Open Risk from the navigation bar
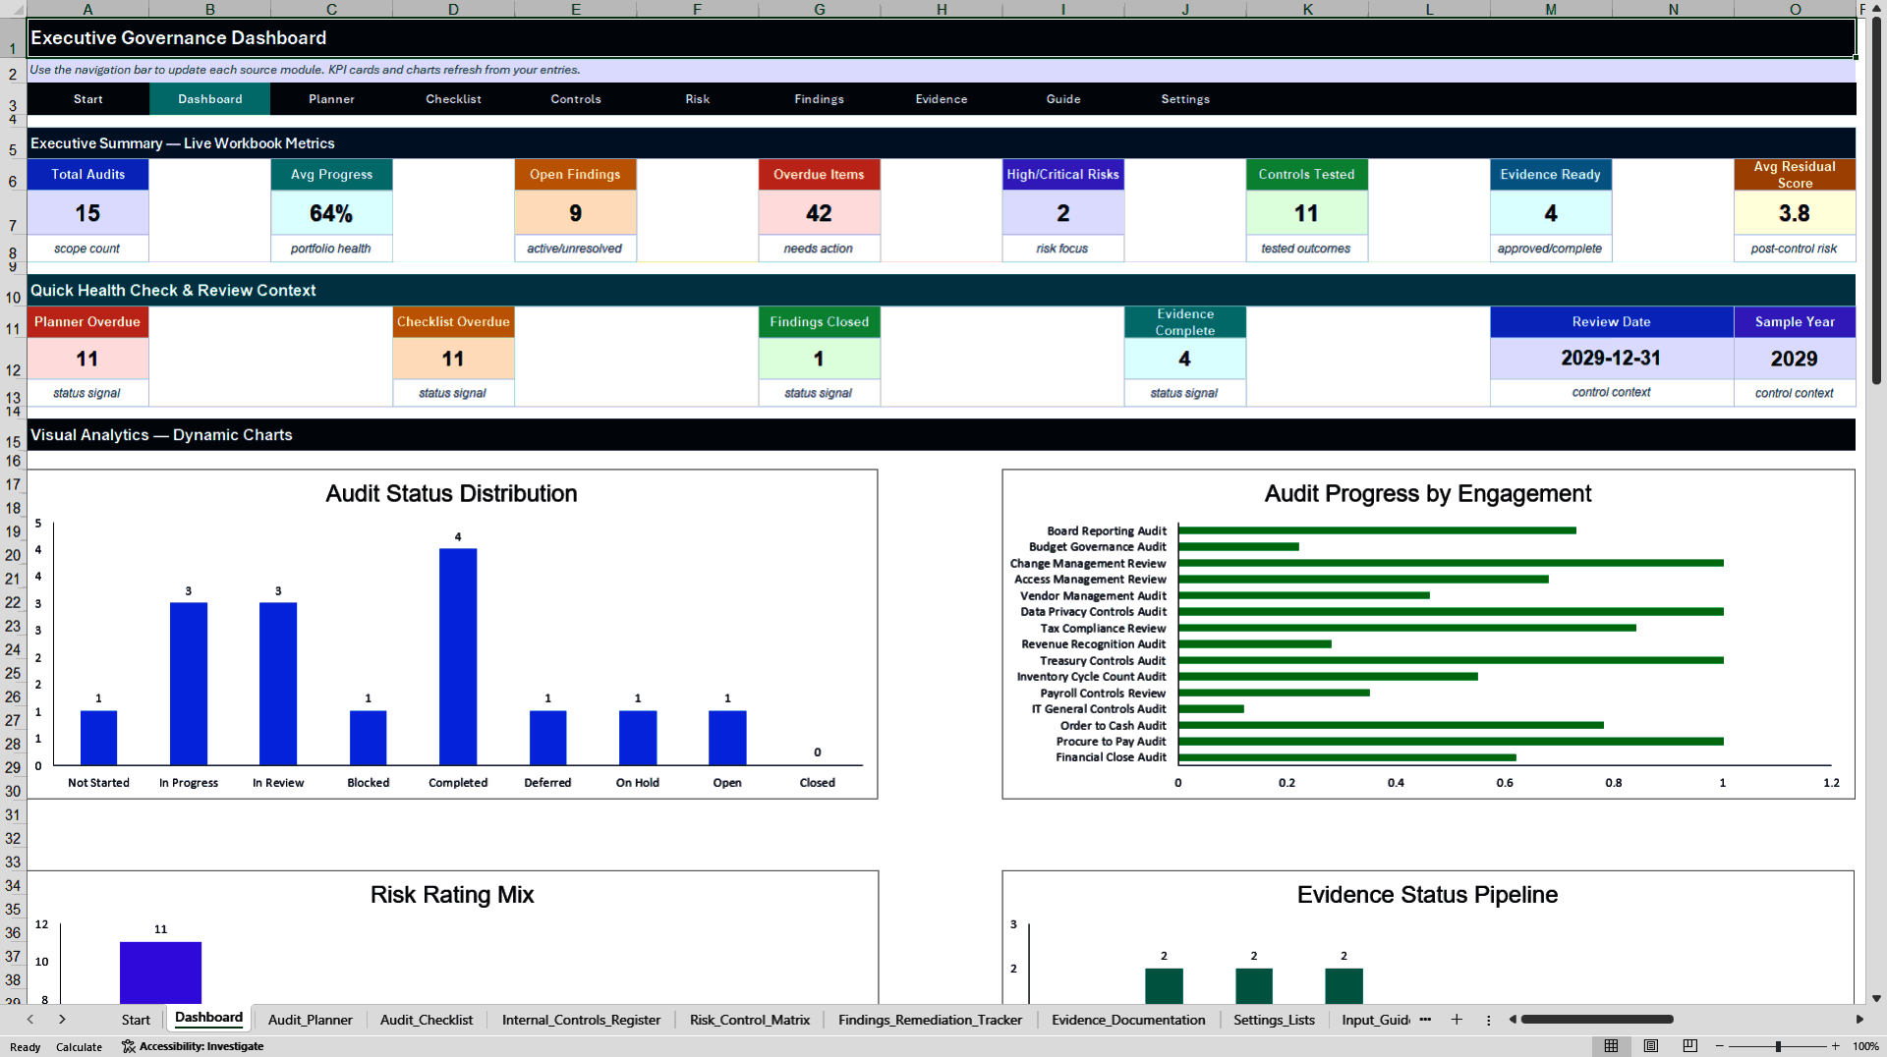The image size is (1887, 1057). 697,99
